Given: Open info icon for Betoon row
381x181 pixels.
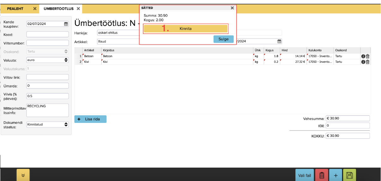Looking at the screenshot, I should [363, 56].
